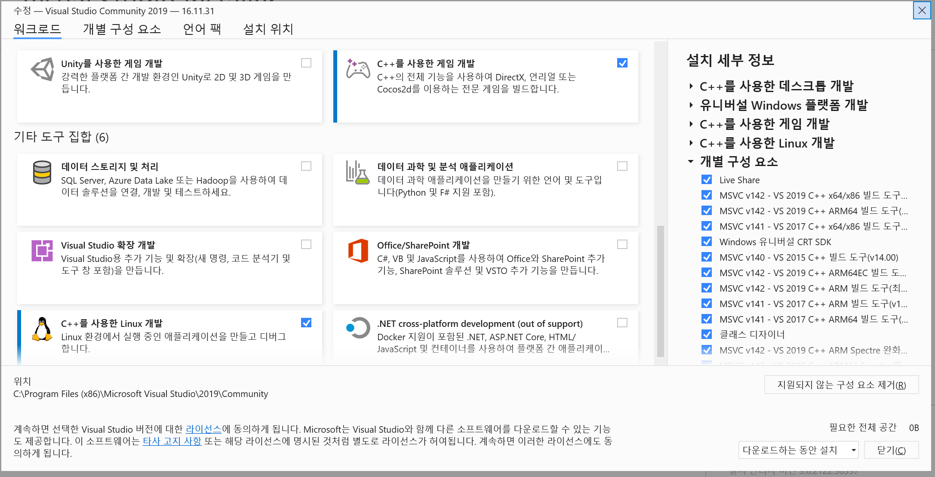The image size is (935, 477).
Task: Uncheck MSVC v141 VS 2017 ARM build tools
Action: click(x=707, y=303)
